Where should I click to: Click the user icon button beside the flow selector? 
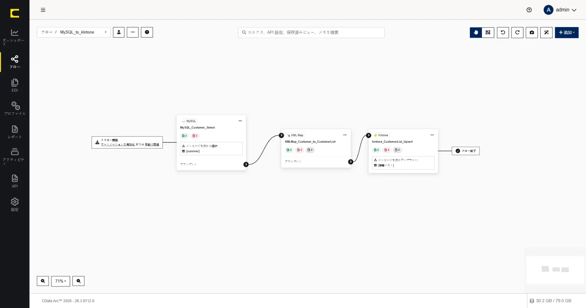coord(119,32)
